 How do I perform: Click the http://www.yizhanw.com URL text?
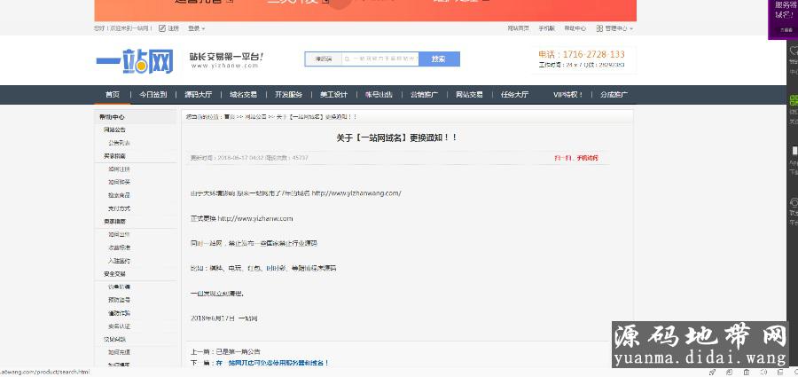255,218
